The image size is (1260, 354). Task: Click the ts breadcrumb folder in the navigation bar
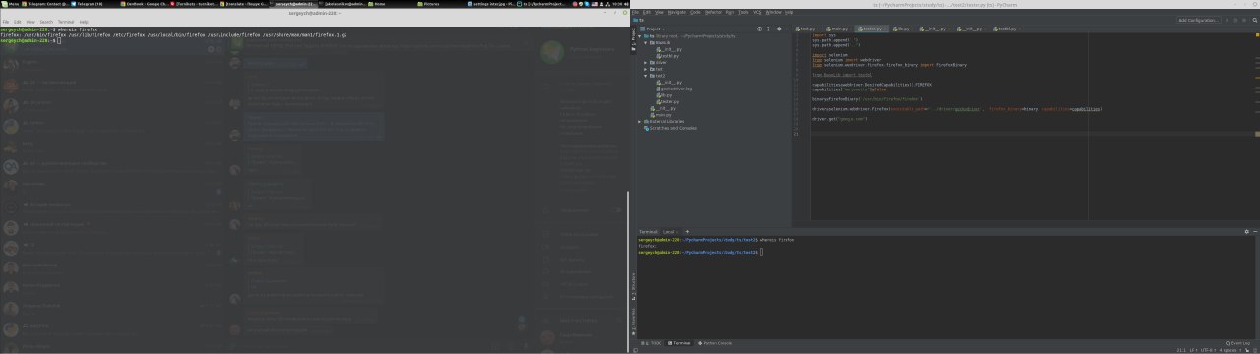point(639,20)
